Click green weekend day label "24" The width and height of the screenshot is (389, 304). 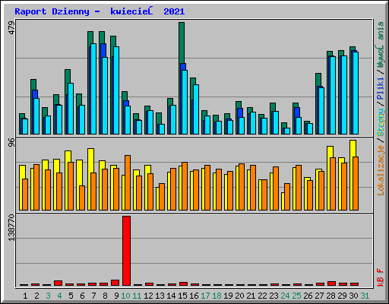[285, 296]
